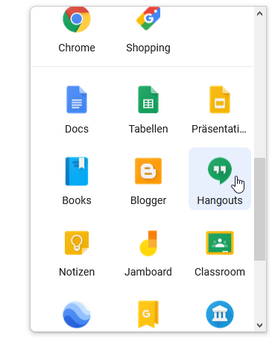The height and width of the screenshot is (347, 272).
Task: Click the Jamboard text label
Action: point(148,272)
